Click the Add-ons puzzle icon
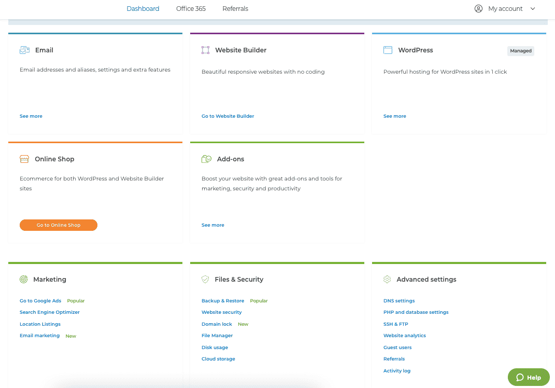555x388 pixels. [206, 159]
